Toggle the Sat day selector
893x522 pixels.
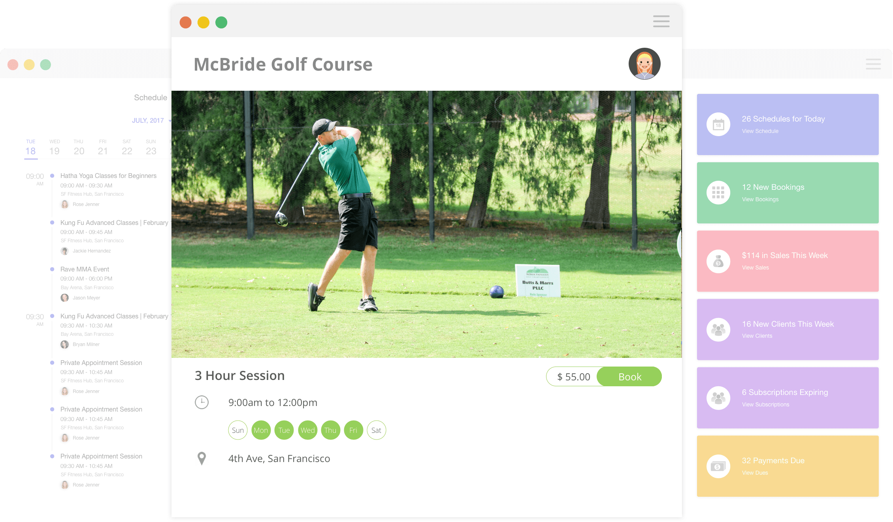pyautogui.click(x=376, y=430)
